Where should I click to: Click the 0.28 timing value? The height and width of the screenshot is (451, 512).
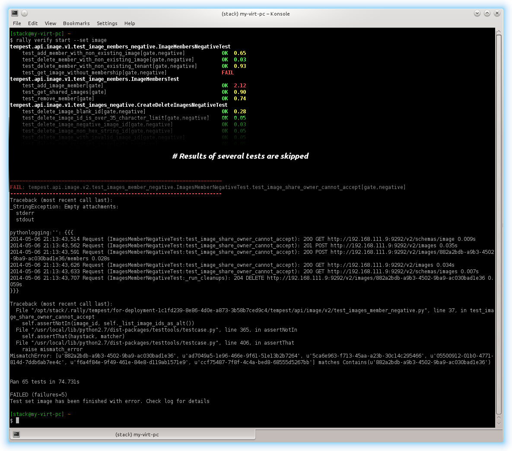[240, 112]
